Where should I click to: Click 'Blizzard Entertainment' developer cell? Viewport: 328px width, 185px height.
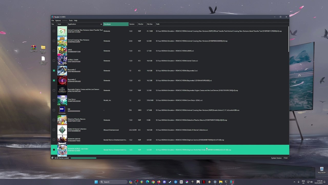(x=111, y=130)
